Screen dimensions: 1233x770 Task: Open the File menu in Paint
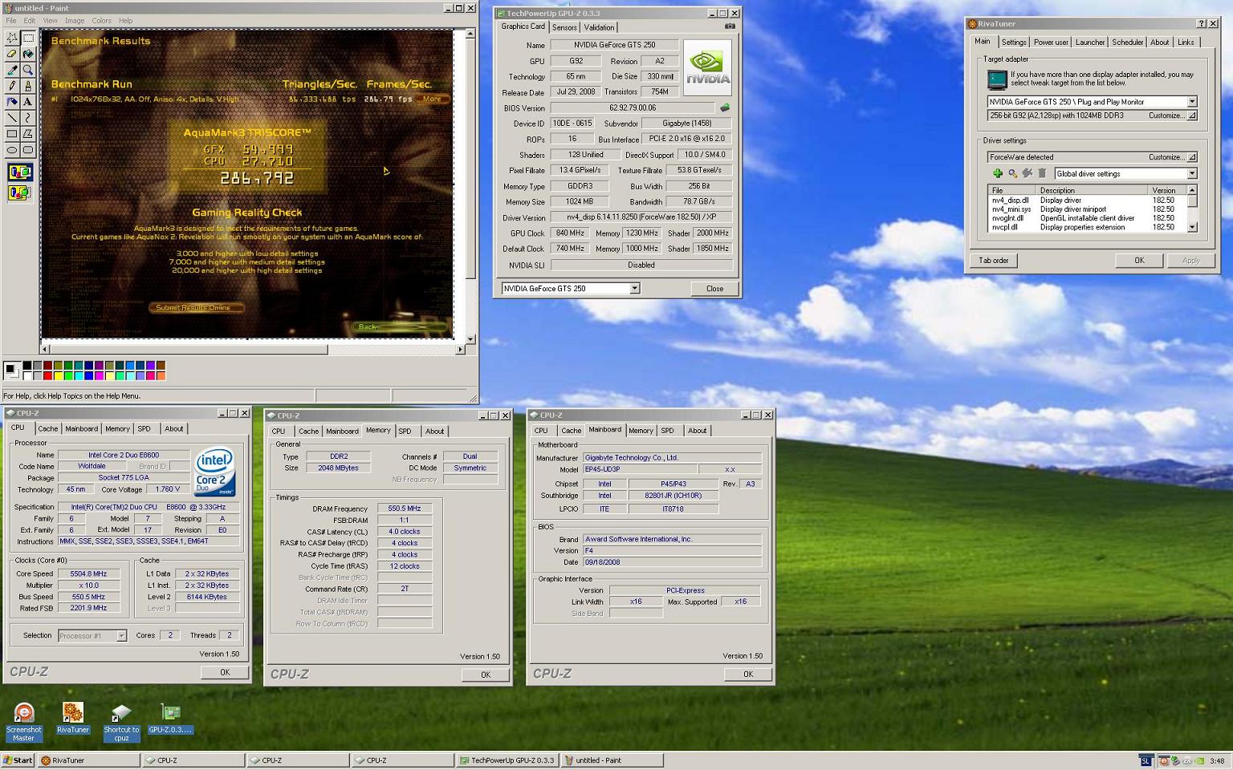(x=11, y=20)
